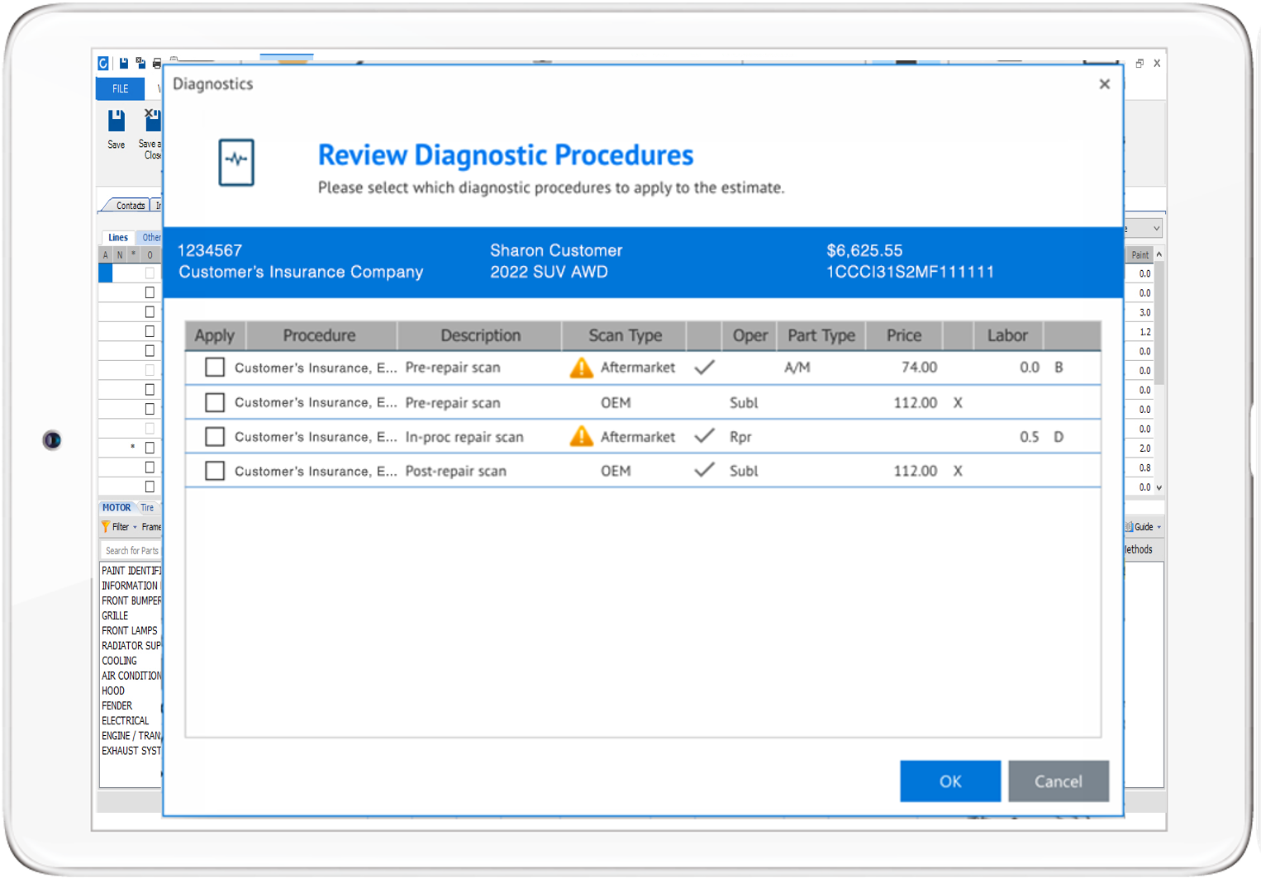Click the Print icon at the top

[x=157, y=64]
